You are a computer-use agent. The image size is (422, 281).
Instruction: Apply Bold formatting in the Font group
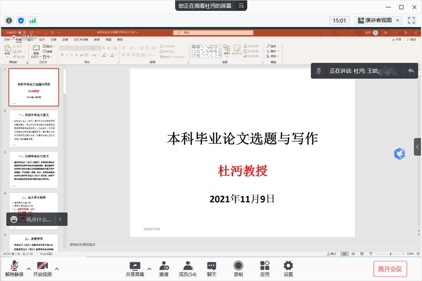point(62,55)
